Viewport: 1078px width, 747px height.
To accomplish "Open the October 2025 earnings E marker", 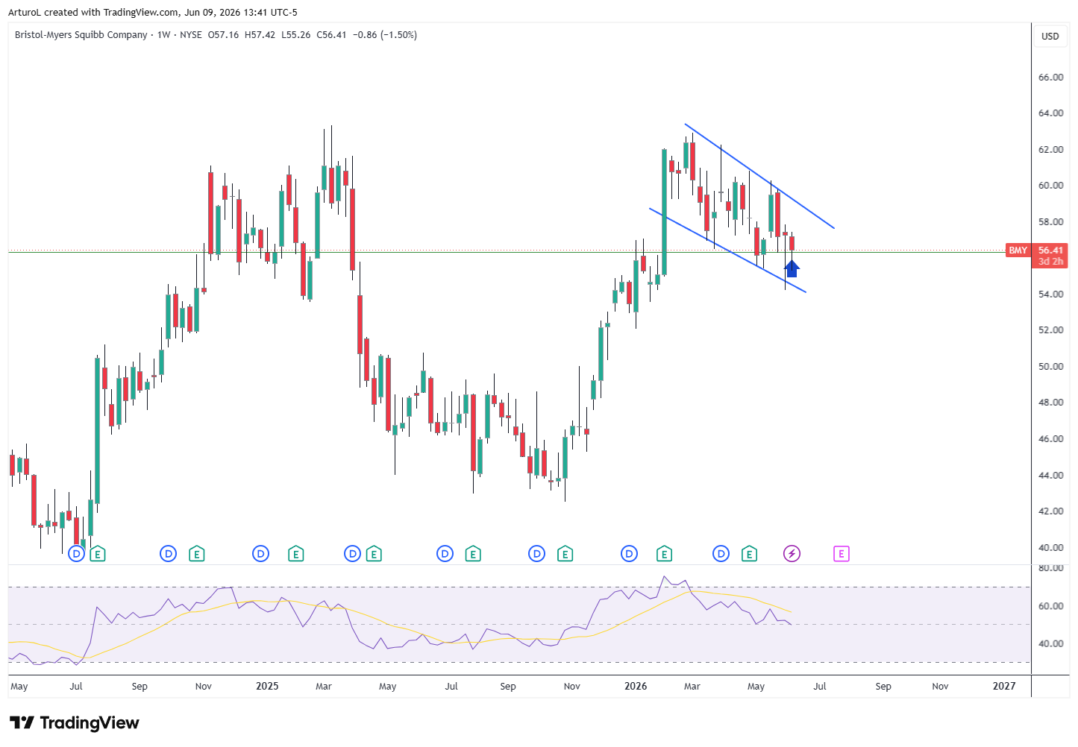I will tap(565, 554).
